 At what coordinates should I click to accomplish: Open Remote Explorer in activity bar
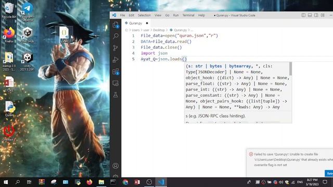[116, 83]
